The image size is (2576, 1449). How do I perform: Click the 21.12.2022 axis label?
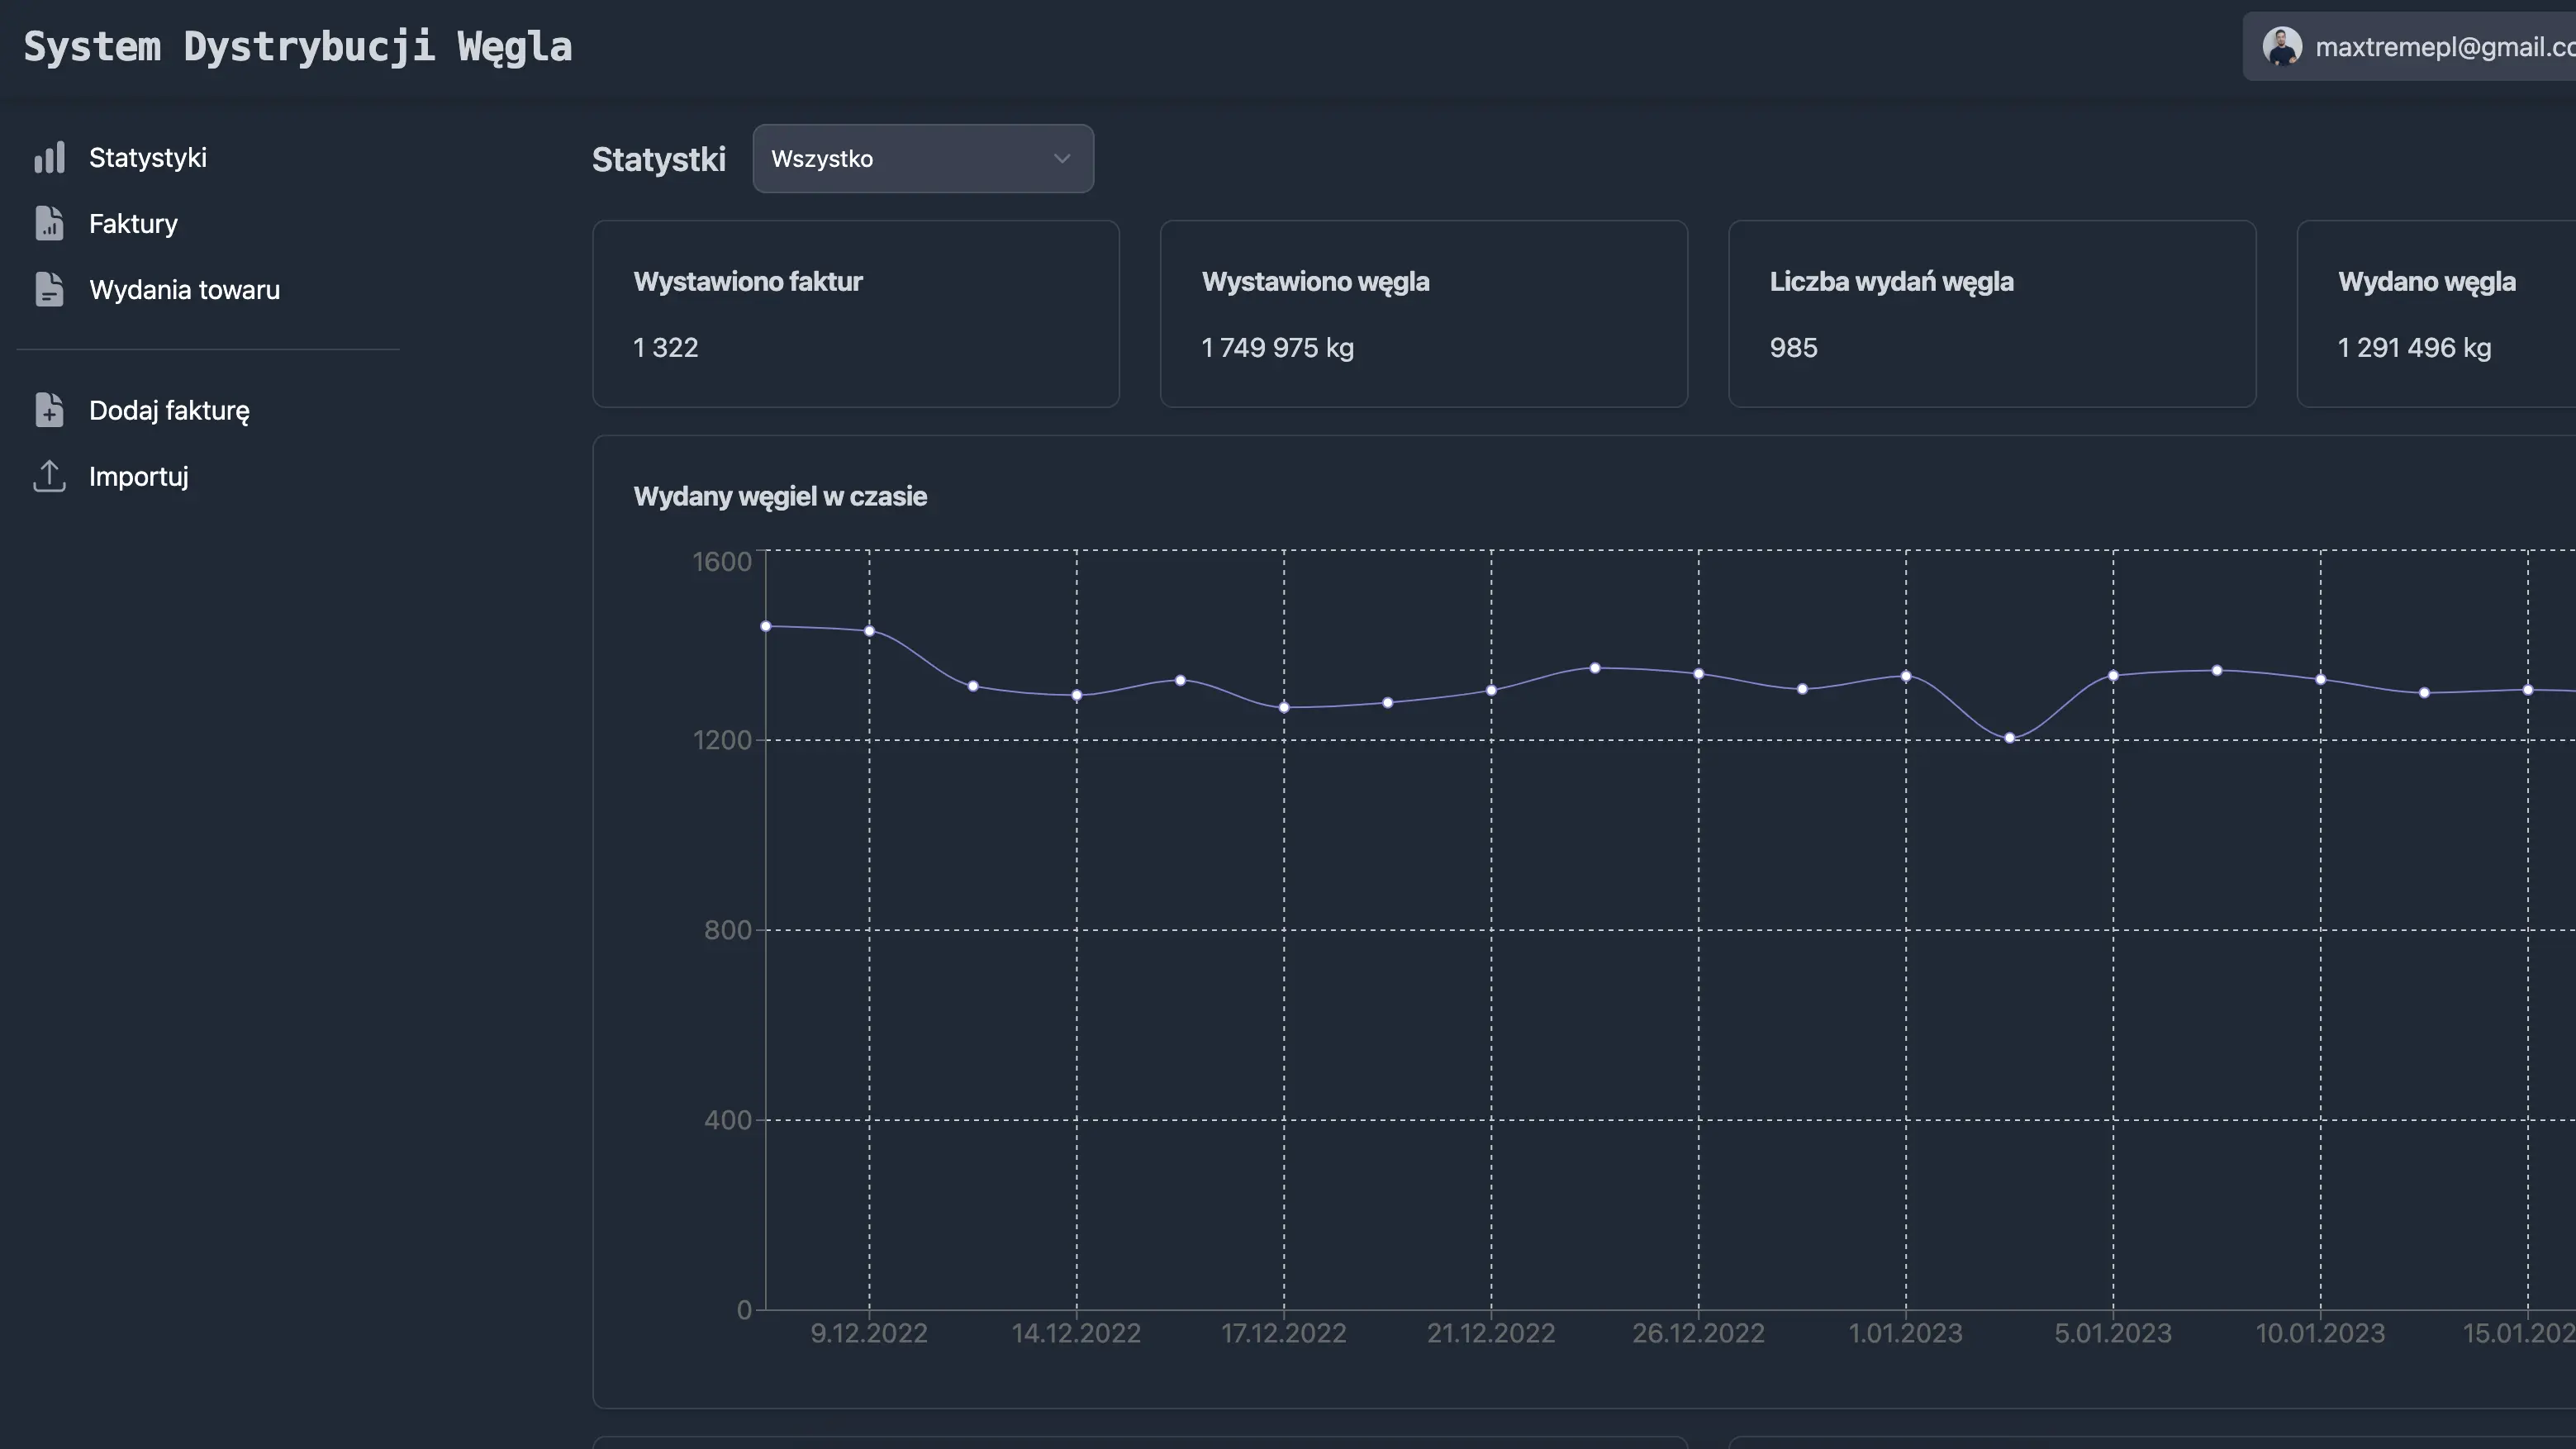click(1491, 1333)
